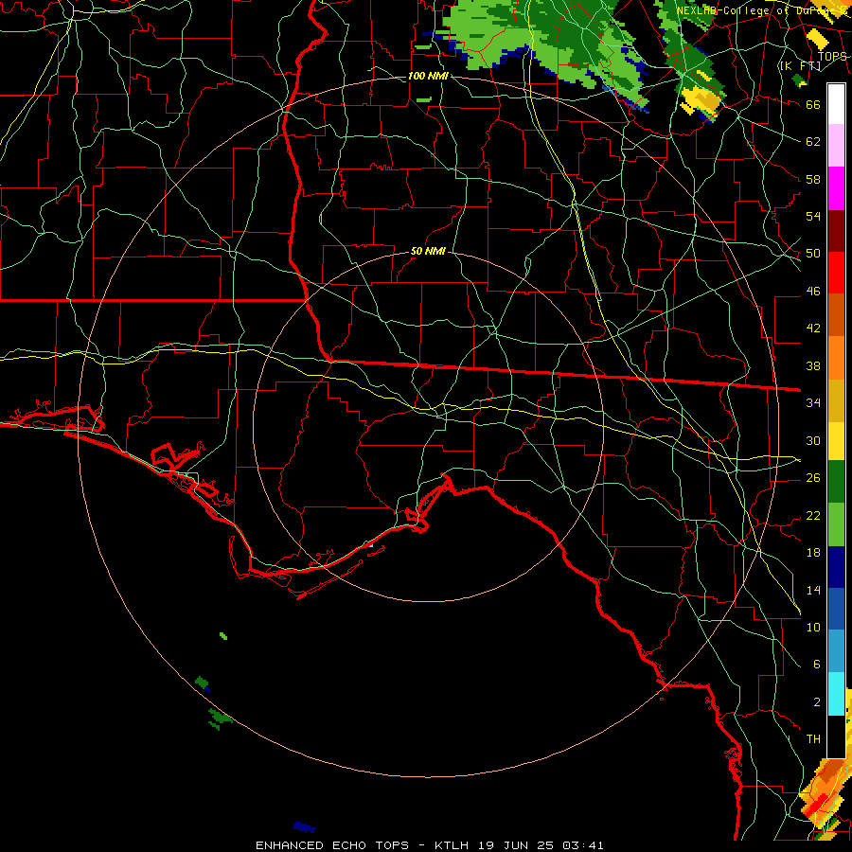Click the legend value "34"
The width and height of the screenshot is (852, 852).
(813, 402)
